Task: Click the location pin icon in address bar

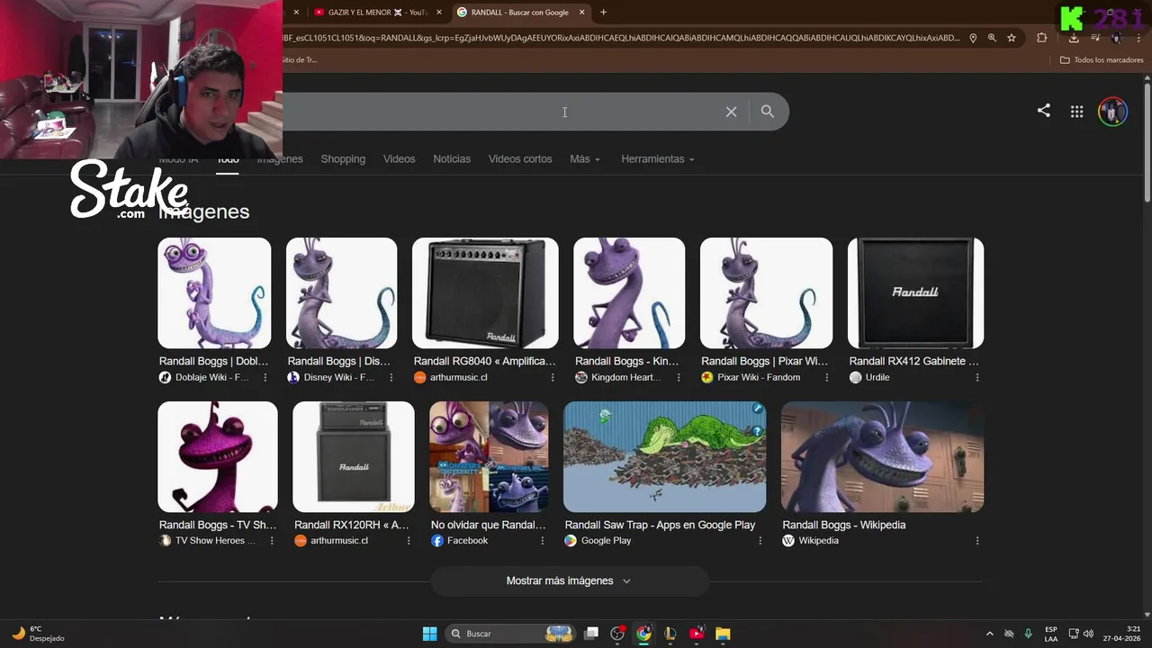Action: pos(973,38)
